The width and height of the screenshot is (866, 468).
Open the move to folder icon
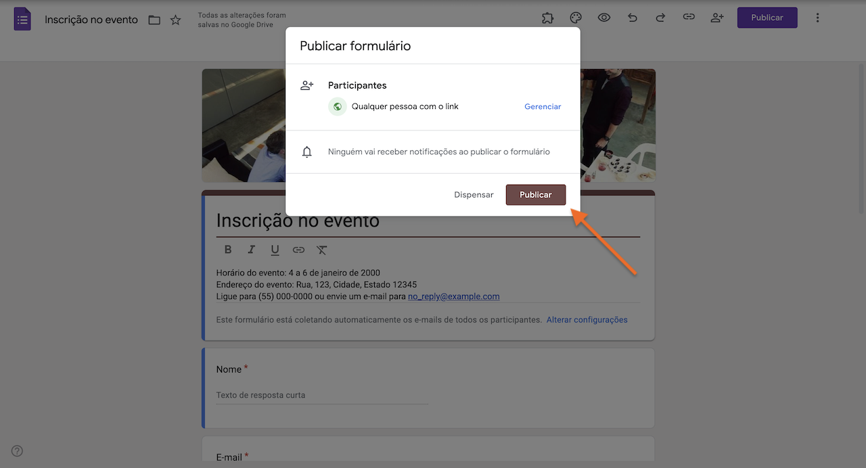click(x=154, y=20)
